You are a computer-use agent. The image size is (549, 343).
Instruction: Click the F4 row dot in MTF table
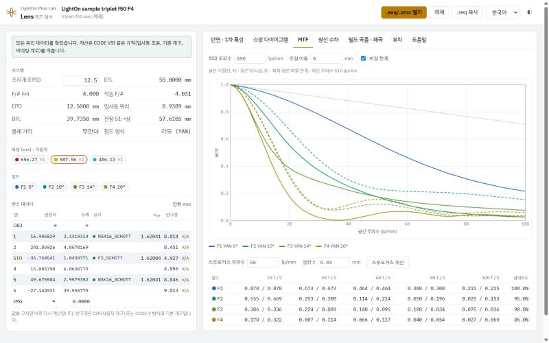click(214, 320)
